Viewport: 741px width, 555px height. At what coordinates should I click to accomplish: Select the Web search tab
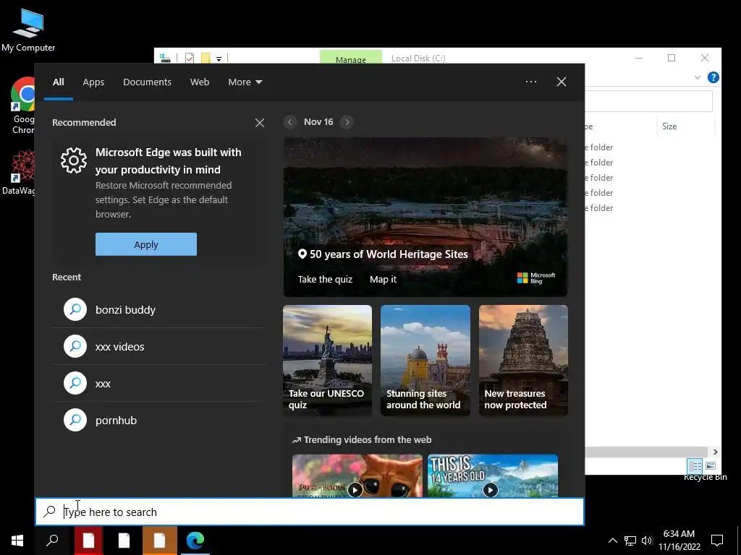[200, 82]
